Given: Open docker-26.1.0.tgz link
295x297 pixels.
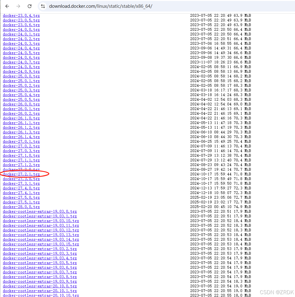Looking at the screenshot, I should point(21,118).
